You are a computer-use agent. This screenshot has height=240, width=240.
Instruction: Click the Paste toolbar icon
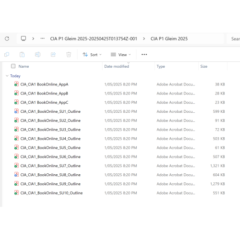pos(22,55)
